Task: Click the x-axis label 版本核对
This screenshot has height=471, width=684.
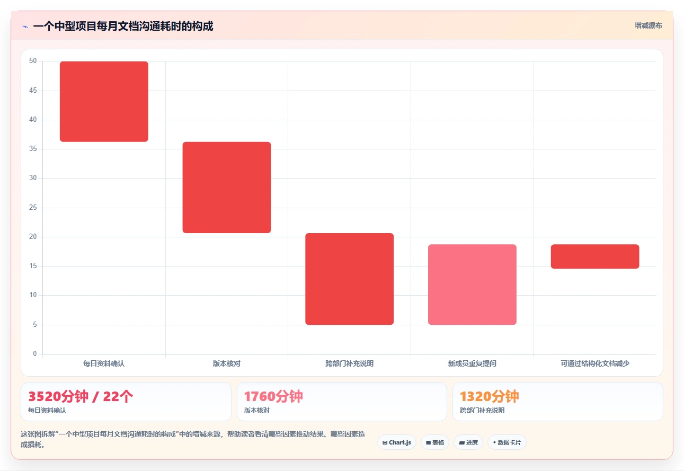Action: (x=227, y=363)
